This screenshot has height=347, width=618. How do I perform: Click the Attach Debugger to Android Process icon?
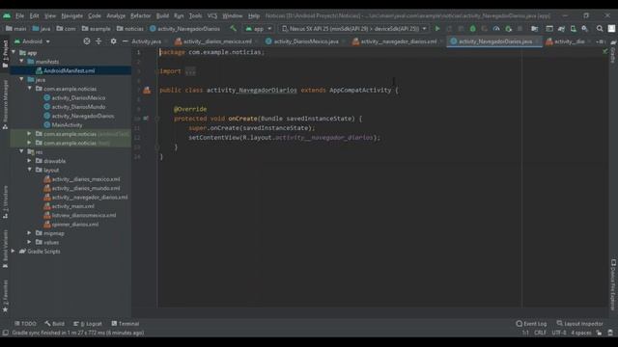[x=509, y=29]
